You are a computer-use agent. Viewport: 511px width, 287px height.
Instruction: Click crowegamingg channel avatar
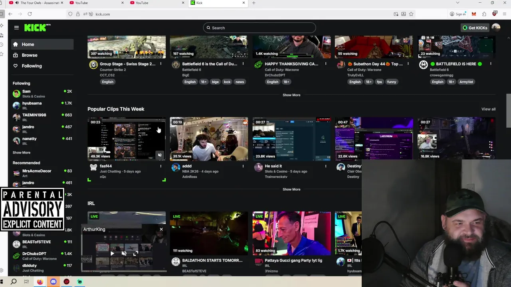coord(423,65)
